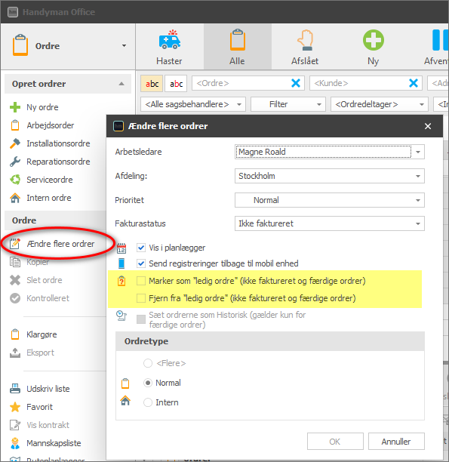
Task: Click into the Ordre search field
Action: (x=241, y=83)
